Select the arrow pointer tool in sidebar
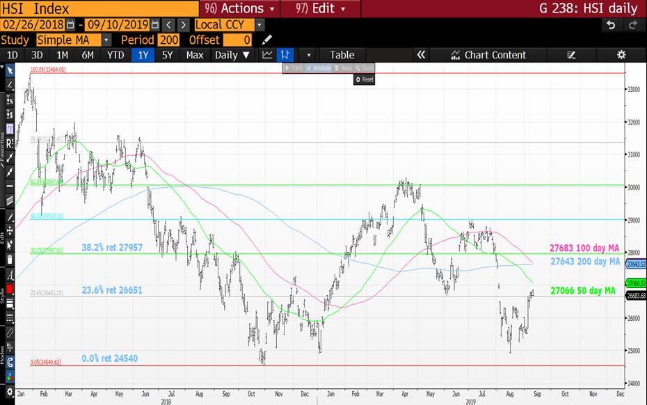Image resolution: width=647 pixels, height=405 pixels. (x=10, y=70)
